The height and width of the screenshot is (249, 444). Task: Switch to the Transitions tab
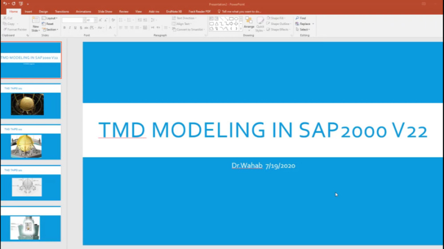tap(62, 12)
